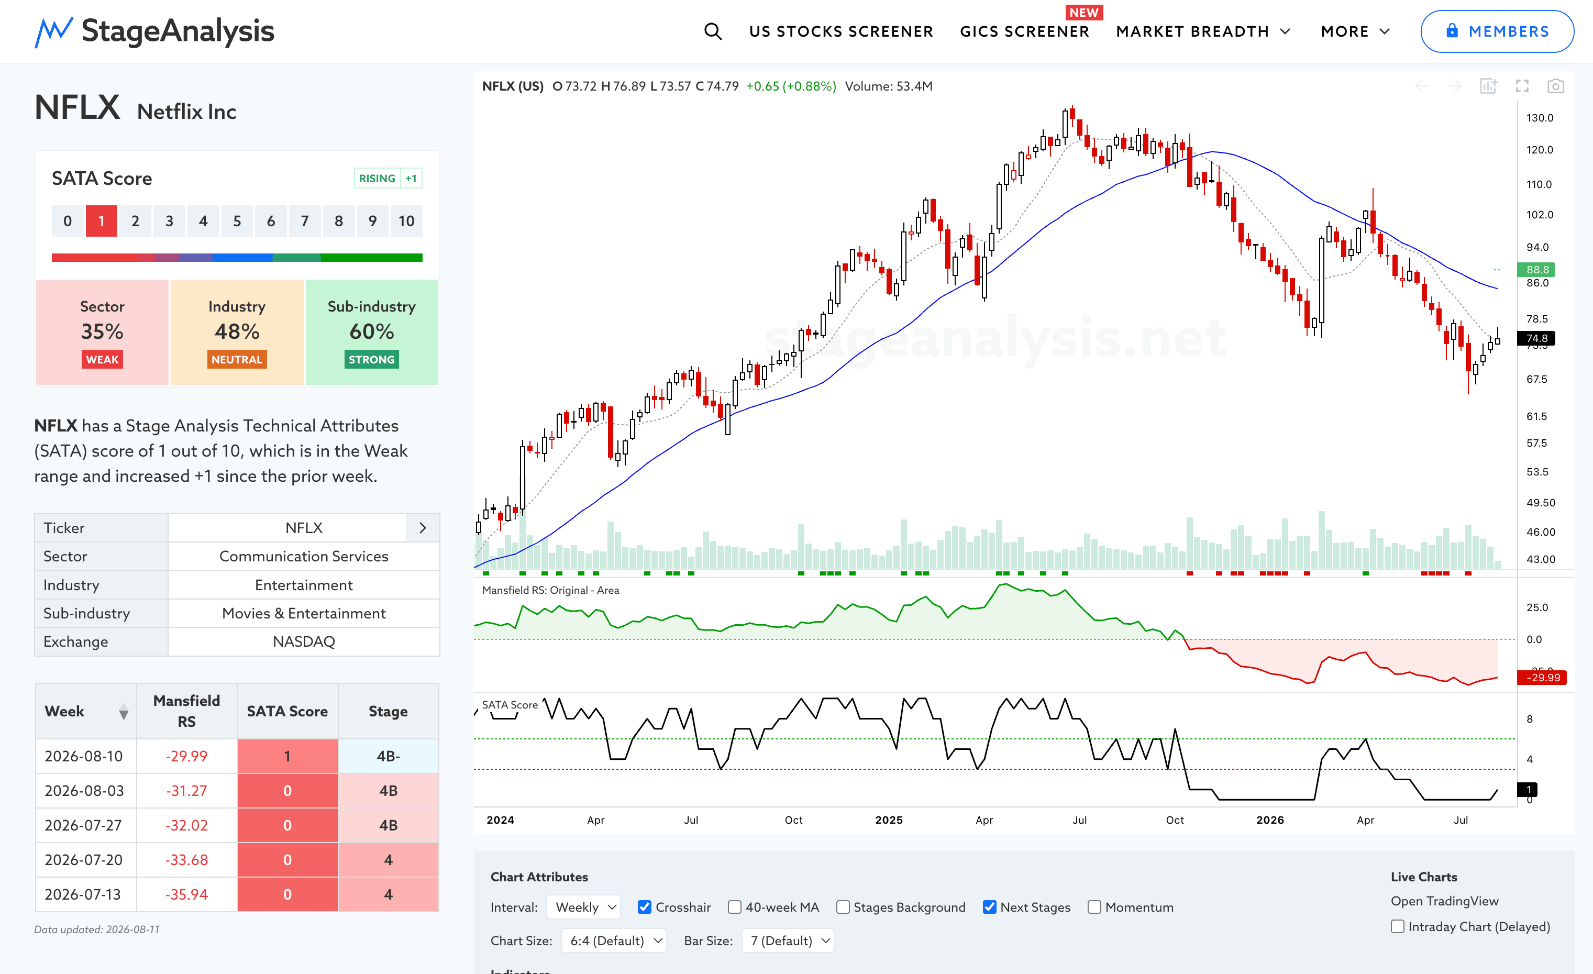Viewport: 1593px width, 974px height.
Task: Click the Members button
Action: [1497, 31]
